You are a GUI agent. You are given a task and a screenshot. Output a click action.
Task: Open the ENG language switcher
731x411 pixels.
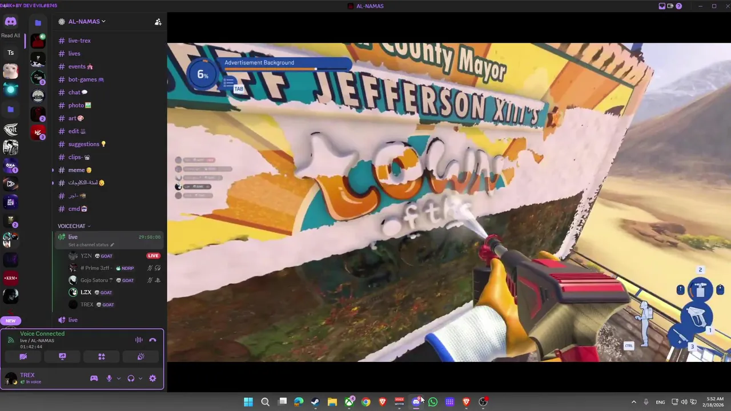660,402
